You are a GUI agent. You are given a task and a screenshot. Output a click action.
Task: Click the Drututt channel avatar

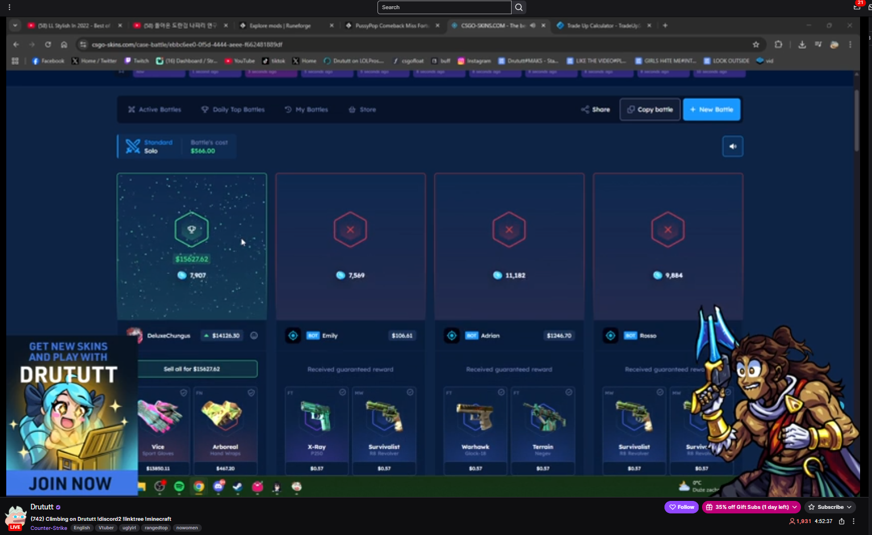tap(15, 517)
